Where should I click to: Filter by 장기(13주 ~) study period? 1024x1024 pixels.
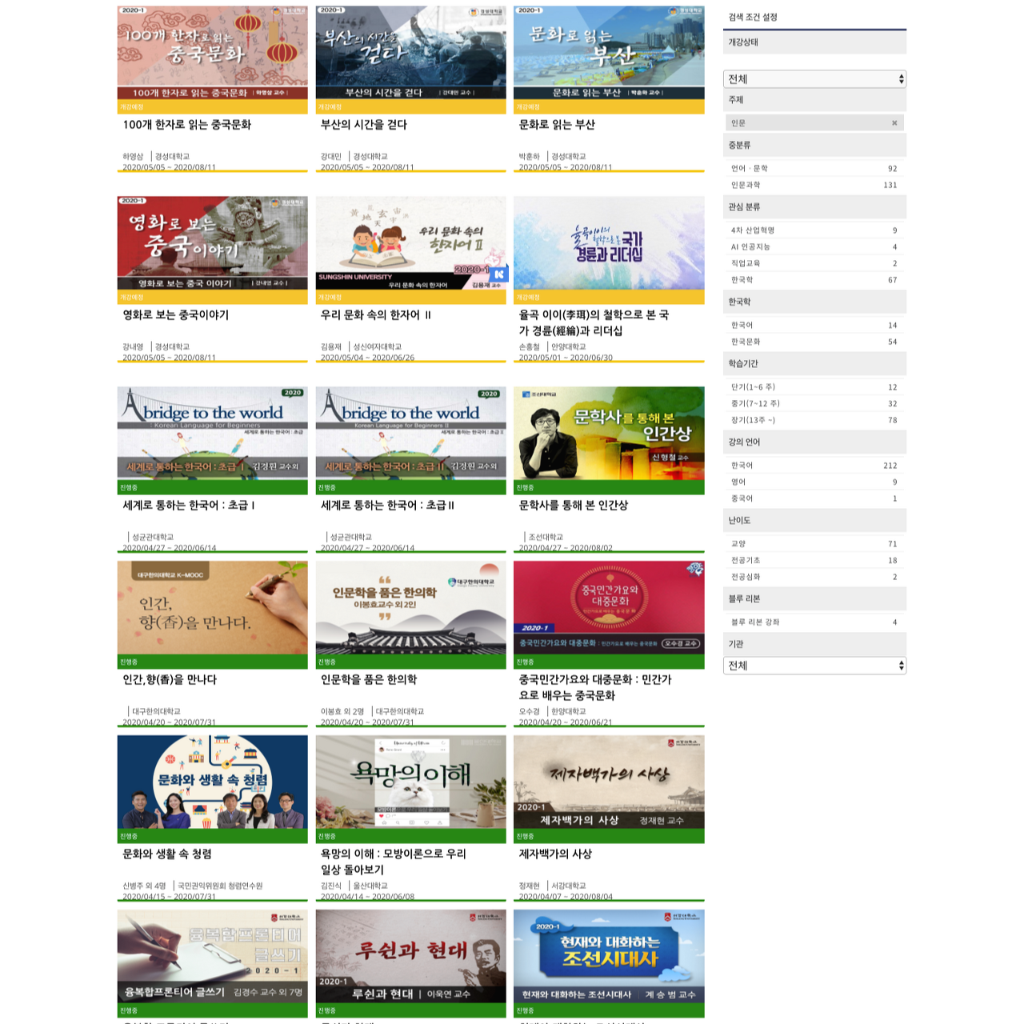click(x=814, y=420)
